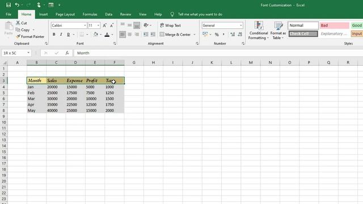Toggle Align Left button
Screen dimensions: 363x204
[x=123, y=35]
